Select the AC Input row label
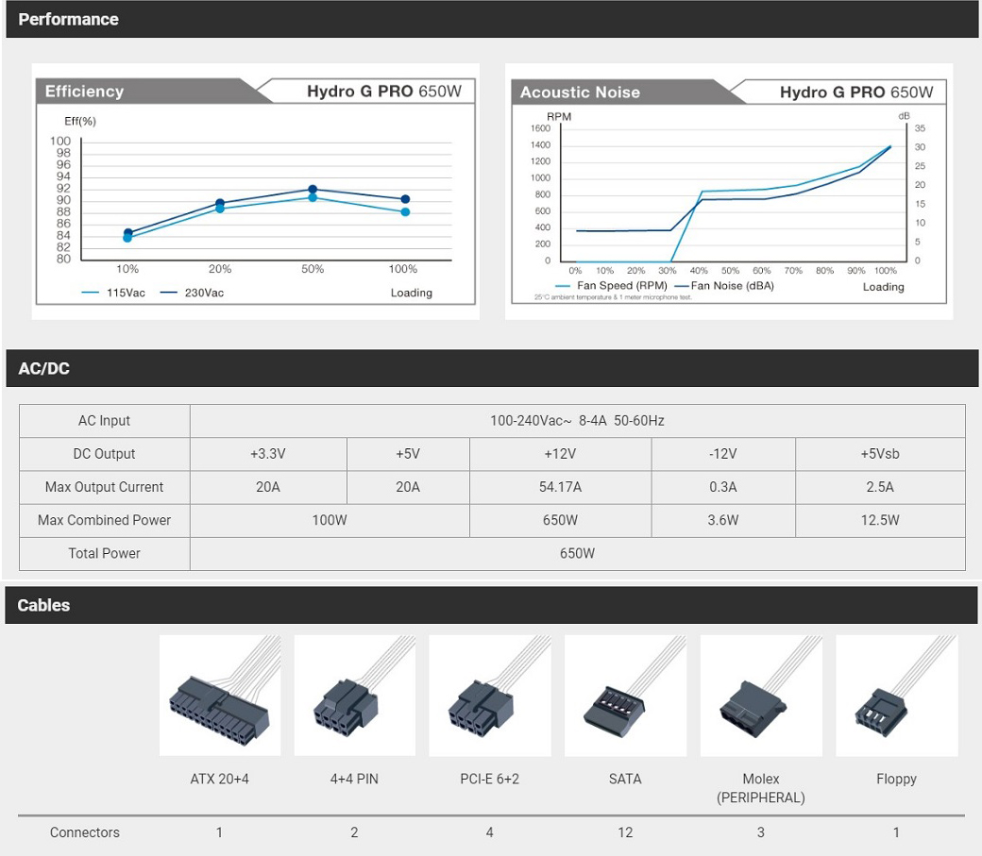This screenshot has width=982, height=856. (x=104, y=421)
